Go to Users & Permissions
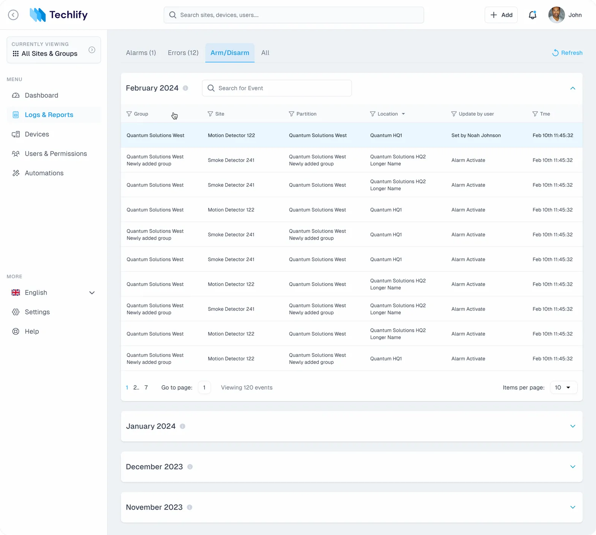Viewport: 596px width, 535px height. click(54, 154)
